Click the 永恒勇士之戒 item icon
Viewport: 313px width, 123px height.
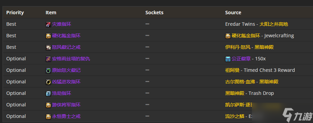(48, 117)
